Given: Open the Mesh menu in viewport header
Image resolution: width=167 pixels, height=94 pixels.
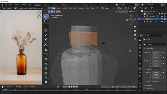Looking at the screenshot, I should point(75,8).
